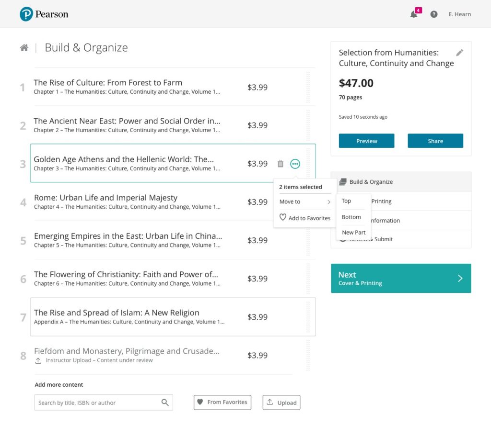Open the Build & Organize step in sidebar
The height and width of the screenshot is (425, 491).
point(401,182)
